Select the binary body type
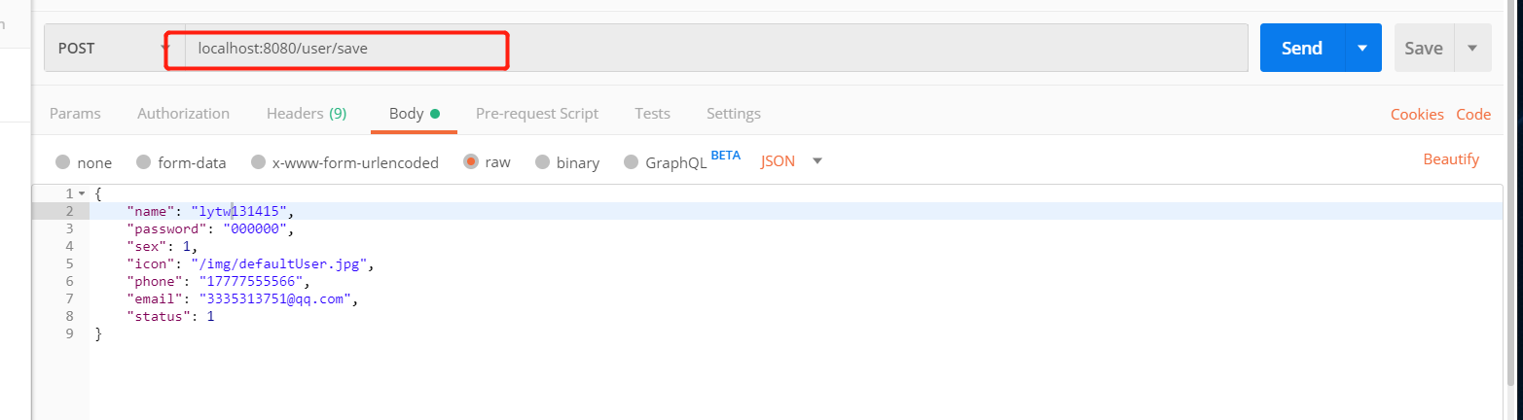The height and width of the screenshot is (420, 1523). click(x=543, y=162)
